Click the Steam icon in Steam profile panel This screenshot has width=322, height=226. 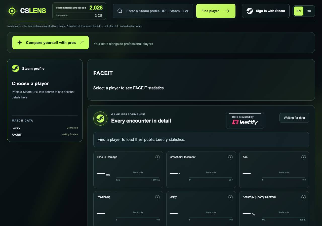[x=15, y=69]
